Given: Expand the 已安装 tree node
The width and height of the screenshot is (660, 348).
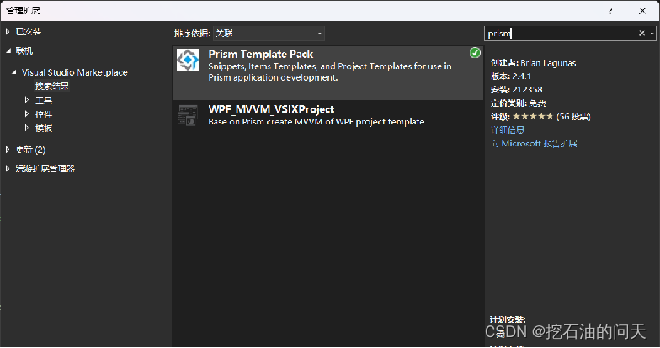Looking at the screenshot, I should [8, 32].
